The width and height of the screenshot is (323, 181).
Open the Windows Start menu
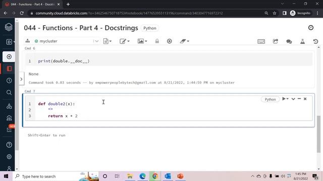(6, 176)
